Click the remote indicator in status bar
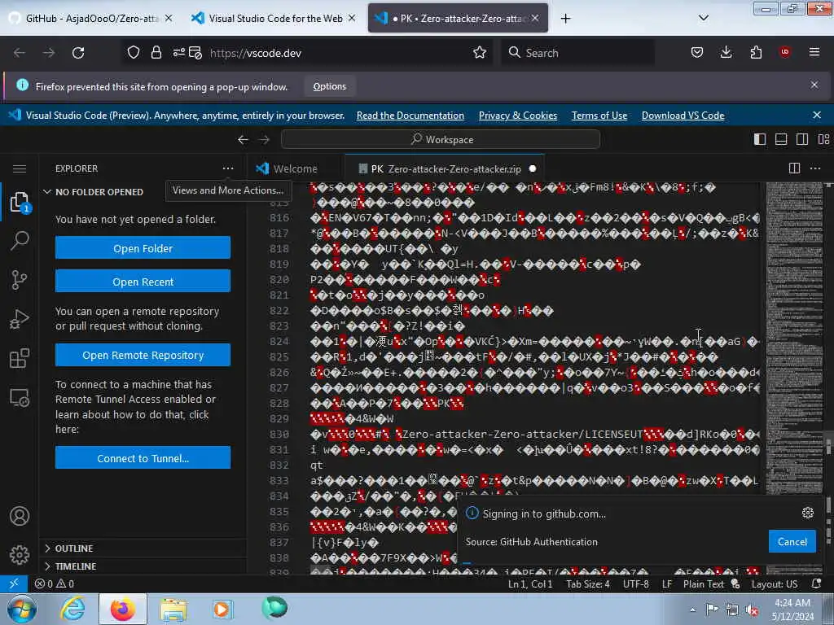 point(14,583)
